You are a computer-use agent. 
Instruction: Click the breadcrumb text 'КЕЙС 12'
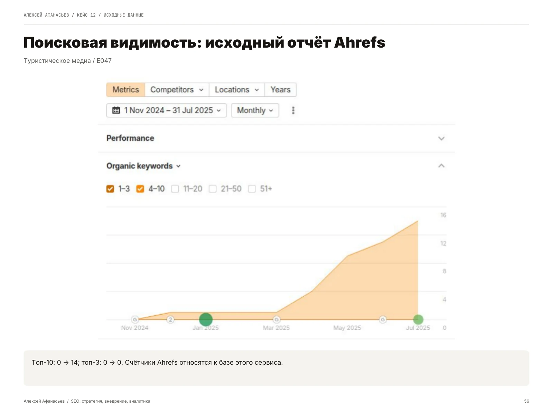click(x=86, y=15)
